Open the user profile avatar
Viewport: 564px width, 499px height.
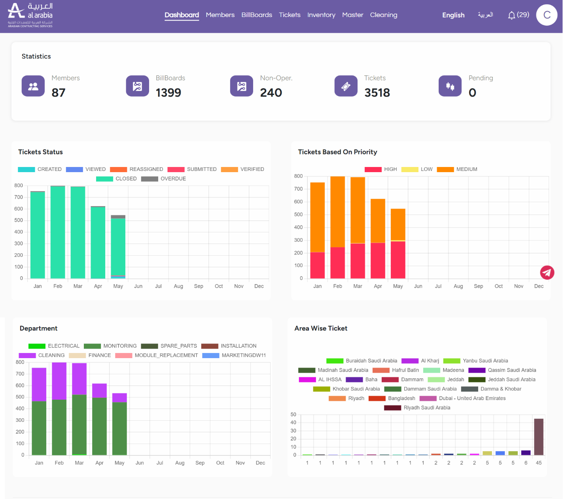pos(547,15)
